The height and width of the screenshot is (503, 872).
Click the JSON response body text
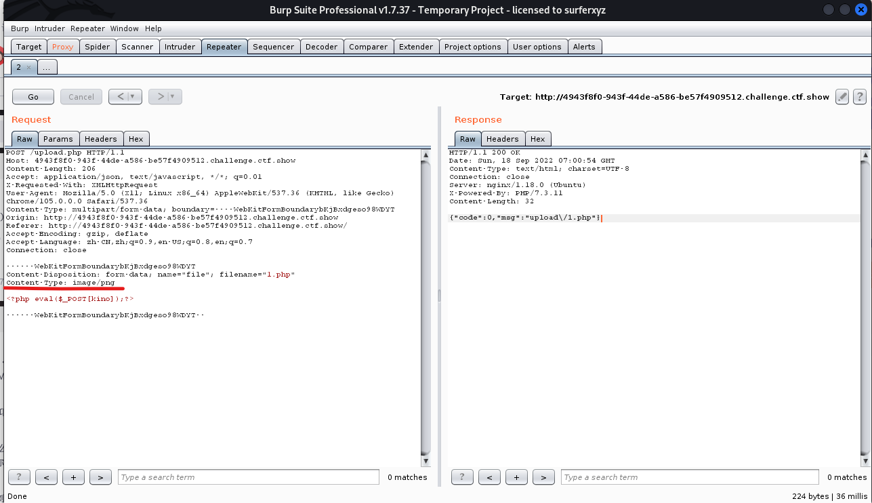[x=524, y=218]
